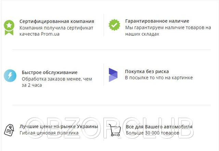Viewport: 219px width, 151px height.
Task: Click text Компания получила сертификат качества Prom.ua
Action: pyautogui.click(x=56, y=31)
